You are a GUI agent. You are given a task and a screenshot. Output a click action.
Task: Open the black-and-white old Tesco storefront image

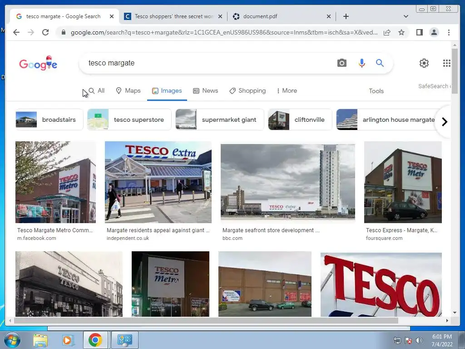pos(69,284)
